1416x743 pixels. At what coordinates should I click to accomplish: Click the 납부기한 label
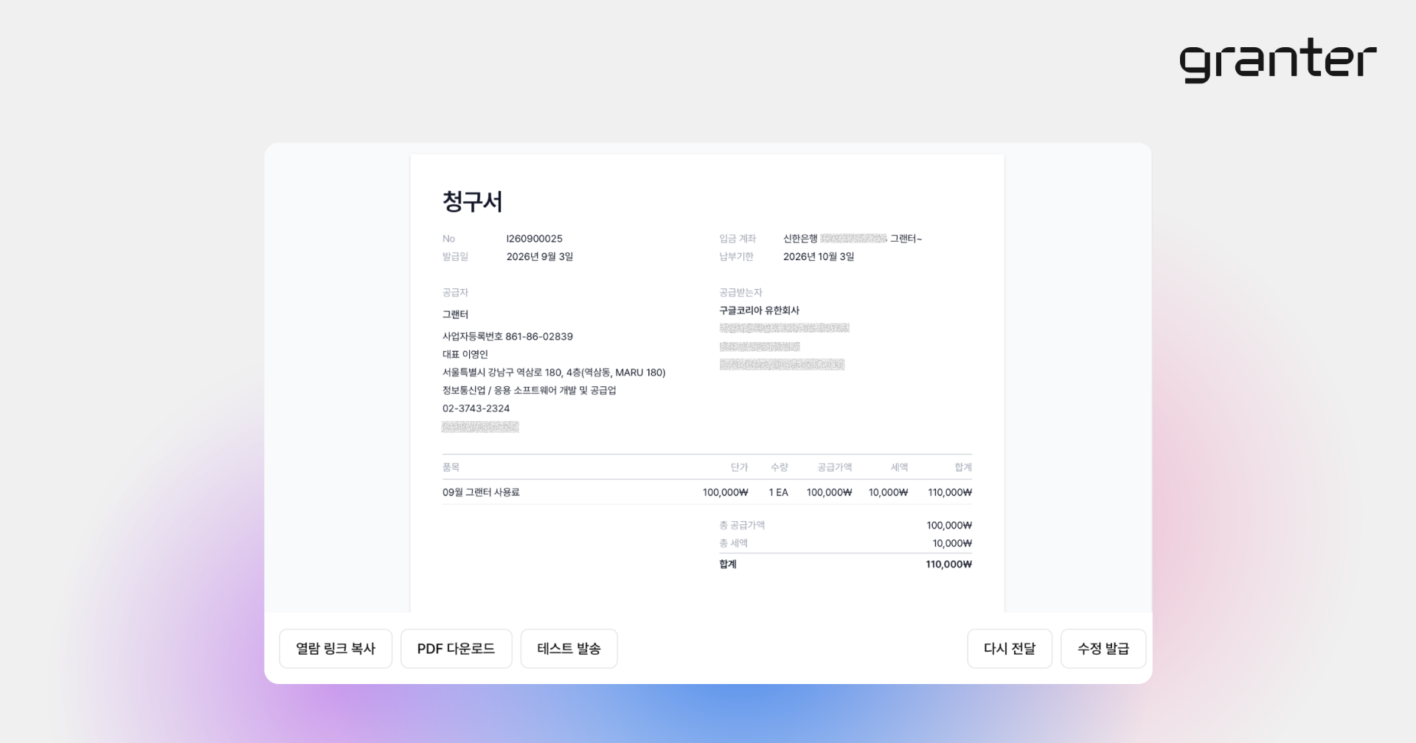pos(736,257)
